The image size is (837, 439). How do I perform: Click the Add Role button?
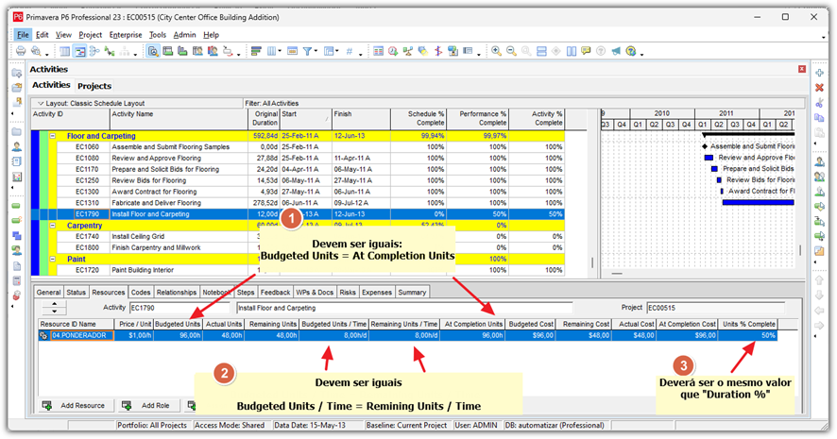148,405
